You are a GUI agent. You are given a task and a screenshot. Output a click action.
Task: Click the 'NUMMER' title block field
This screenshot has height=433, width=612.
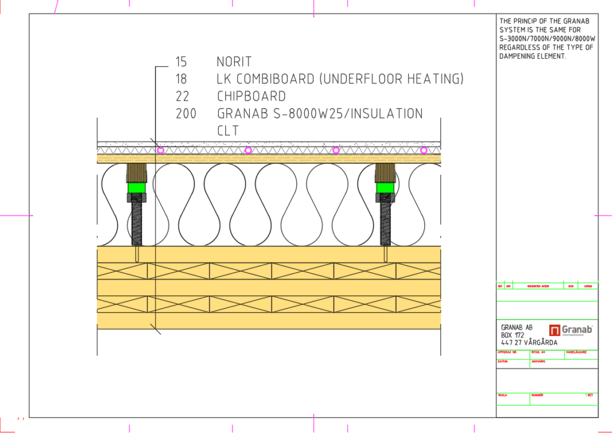click(x=558, y=400)
